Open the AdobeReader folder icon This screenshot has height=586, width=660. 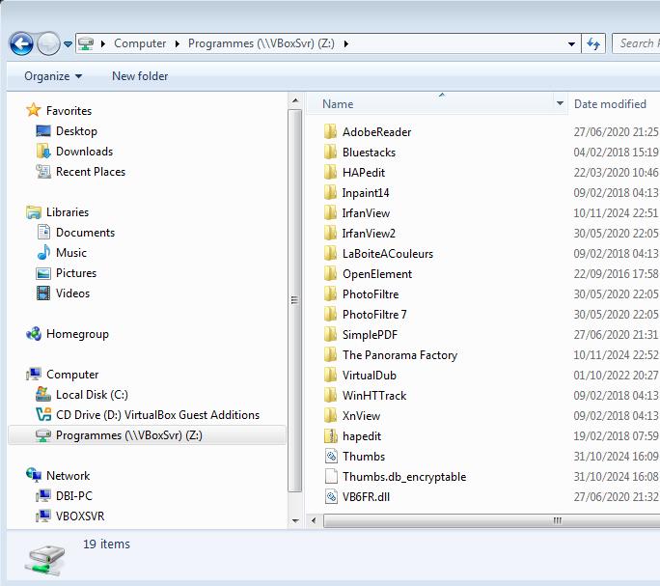(x=330, y=132)
